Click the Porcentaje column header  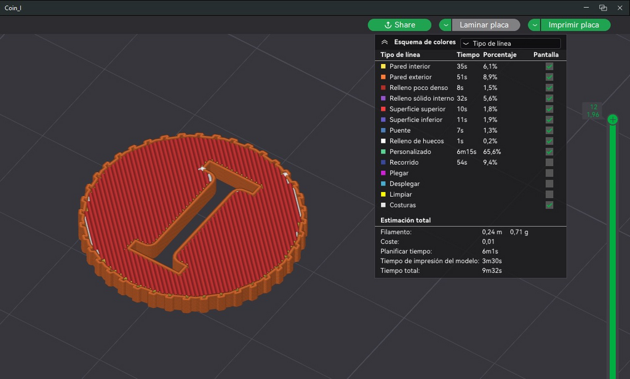(500, 55)
